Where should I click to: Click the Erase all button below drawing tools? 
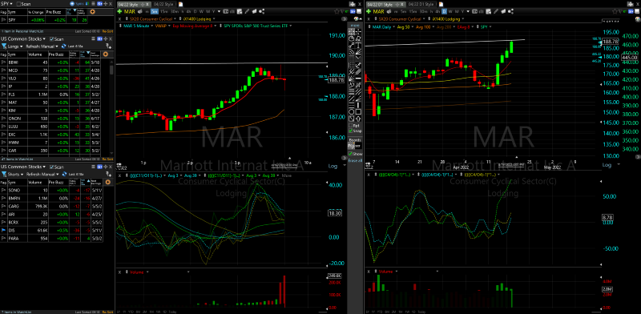tap(355, 160)
